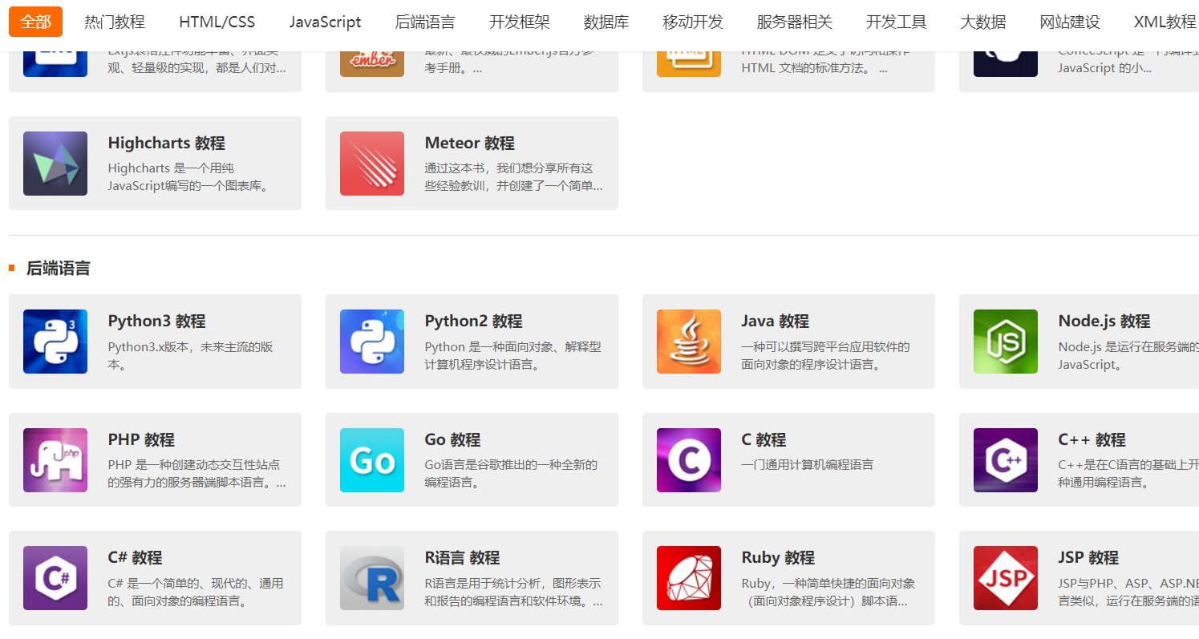The width and height of the screenshot is (1199, 639).
Task: Switch to the 热门教程 tab
Action: tap(115, 22)
